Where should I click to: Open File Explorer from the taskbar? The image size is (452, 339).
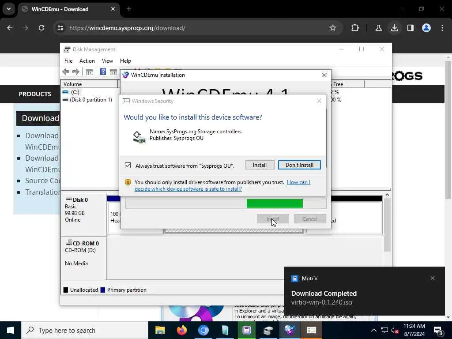click(x=160, y=330)
